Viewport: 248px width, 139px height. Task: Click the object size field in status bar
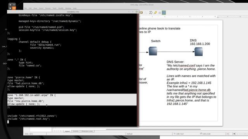(205, 134)
